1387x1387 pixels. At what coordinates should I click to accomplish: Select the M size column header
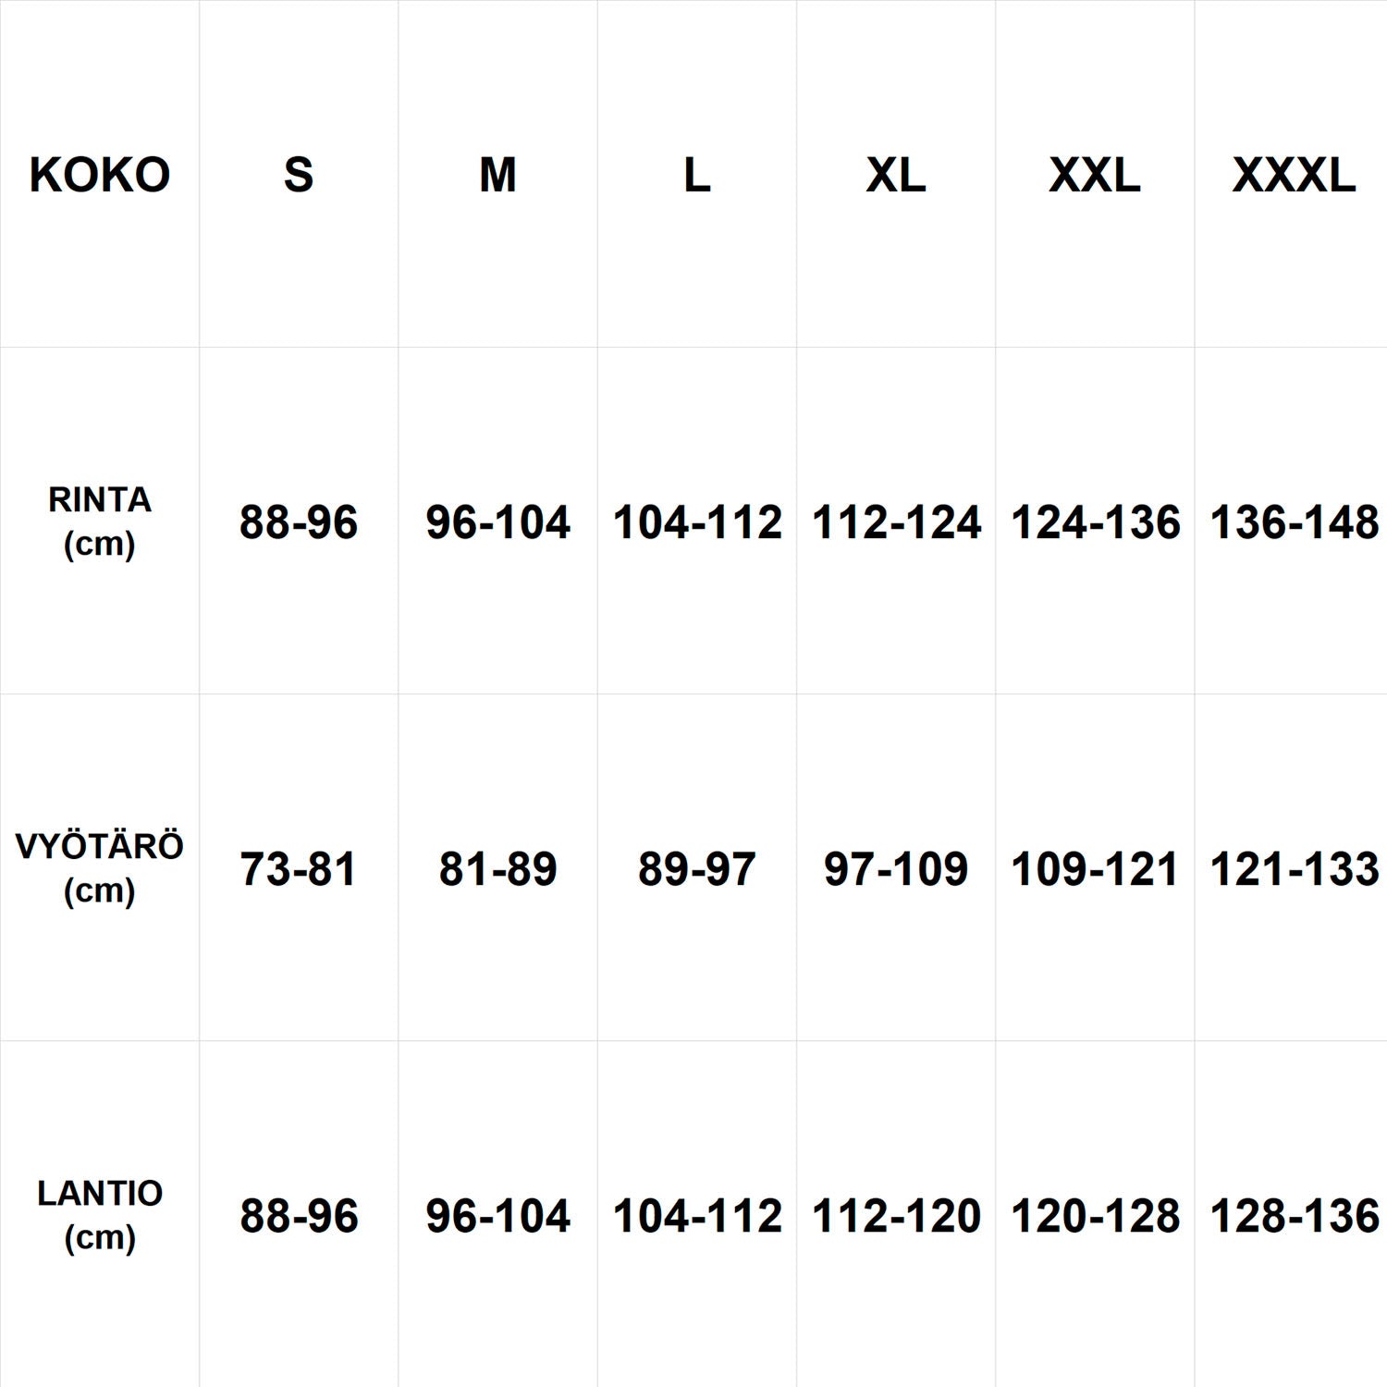click(497, 175)
